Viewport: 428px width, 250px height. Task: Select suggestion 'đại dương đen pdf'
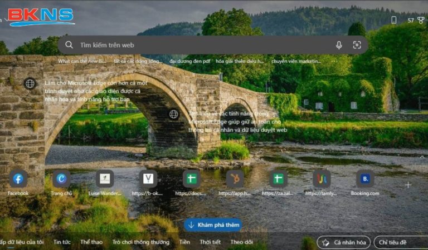(x=189, y=61)
